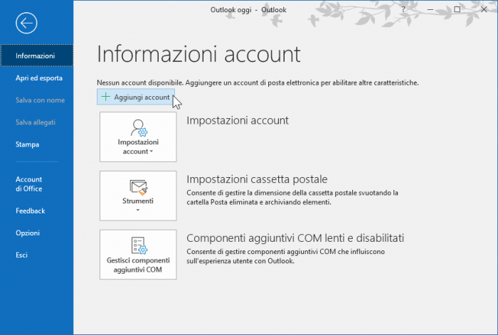This screenshot has width=498, height=335.
Task: Minimize the Outlook window
Action: (430, 9)
